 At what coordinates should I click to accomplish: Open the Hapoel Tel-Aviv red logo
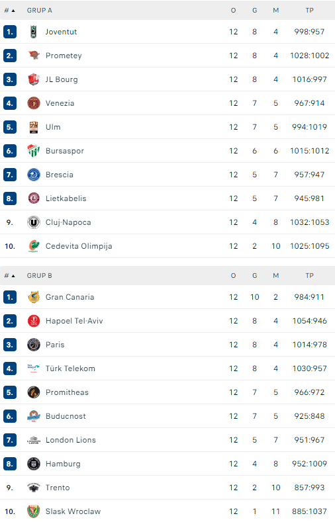tap(33, 321)
